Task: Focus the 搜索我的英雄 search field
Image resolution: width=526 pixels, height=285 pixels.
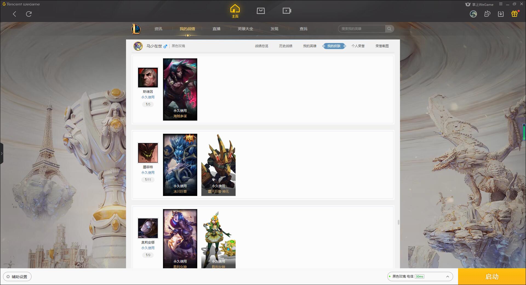Action: coord(362,29)
